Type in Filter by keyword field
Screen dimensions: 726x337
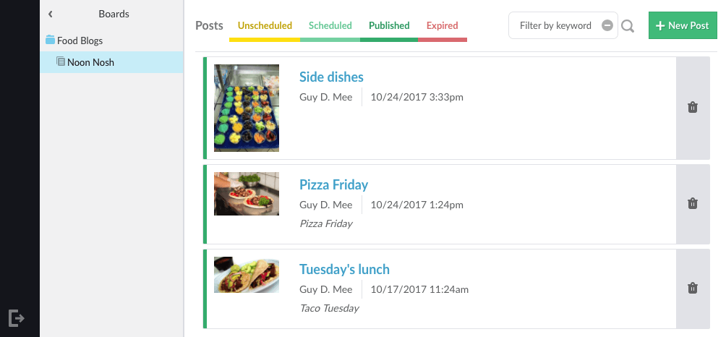click(x=555, y=26)
